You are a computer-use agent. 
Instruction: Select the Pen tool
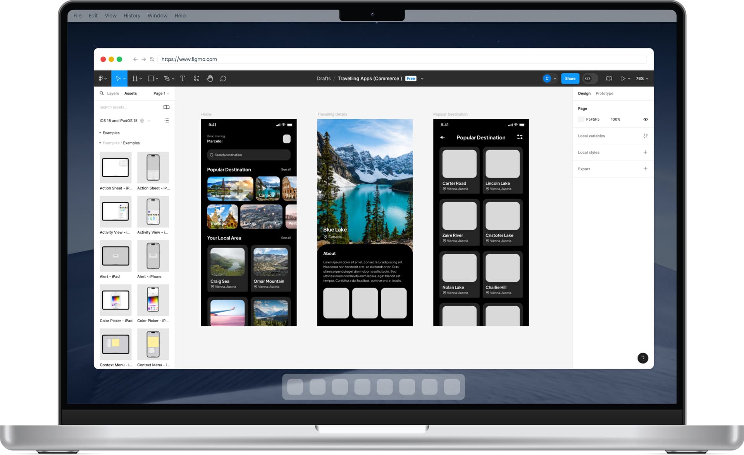(x=167, y=79)
